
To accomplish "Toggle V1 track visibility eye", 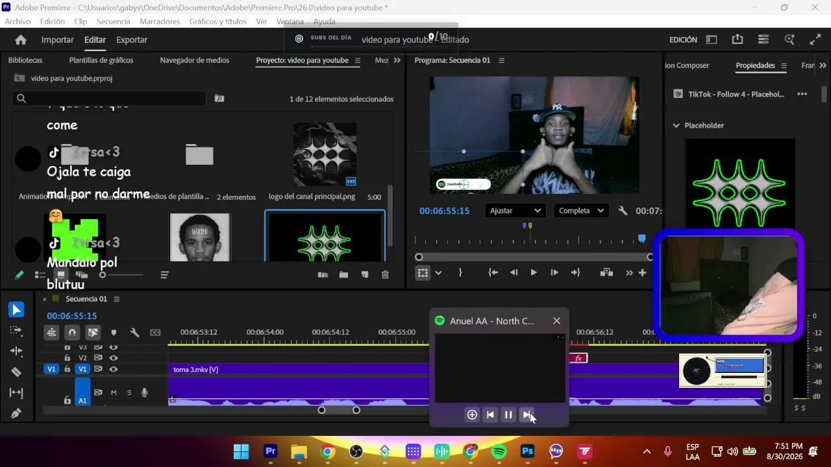I will click(114, 369).
